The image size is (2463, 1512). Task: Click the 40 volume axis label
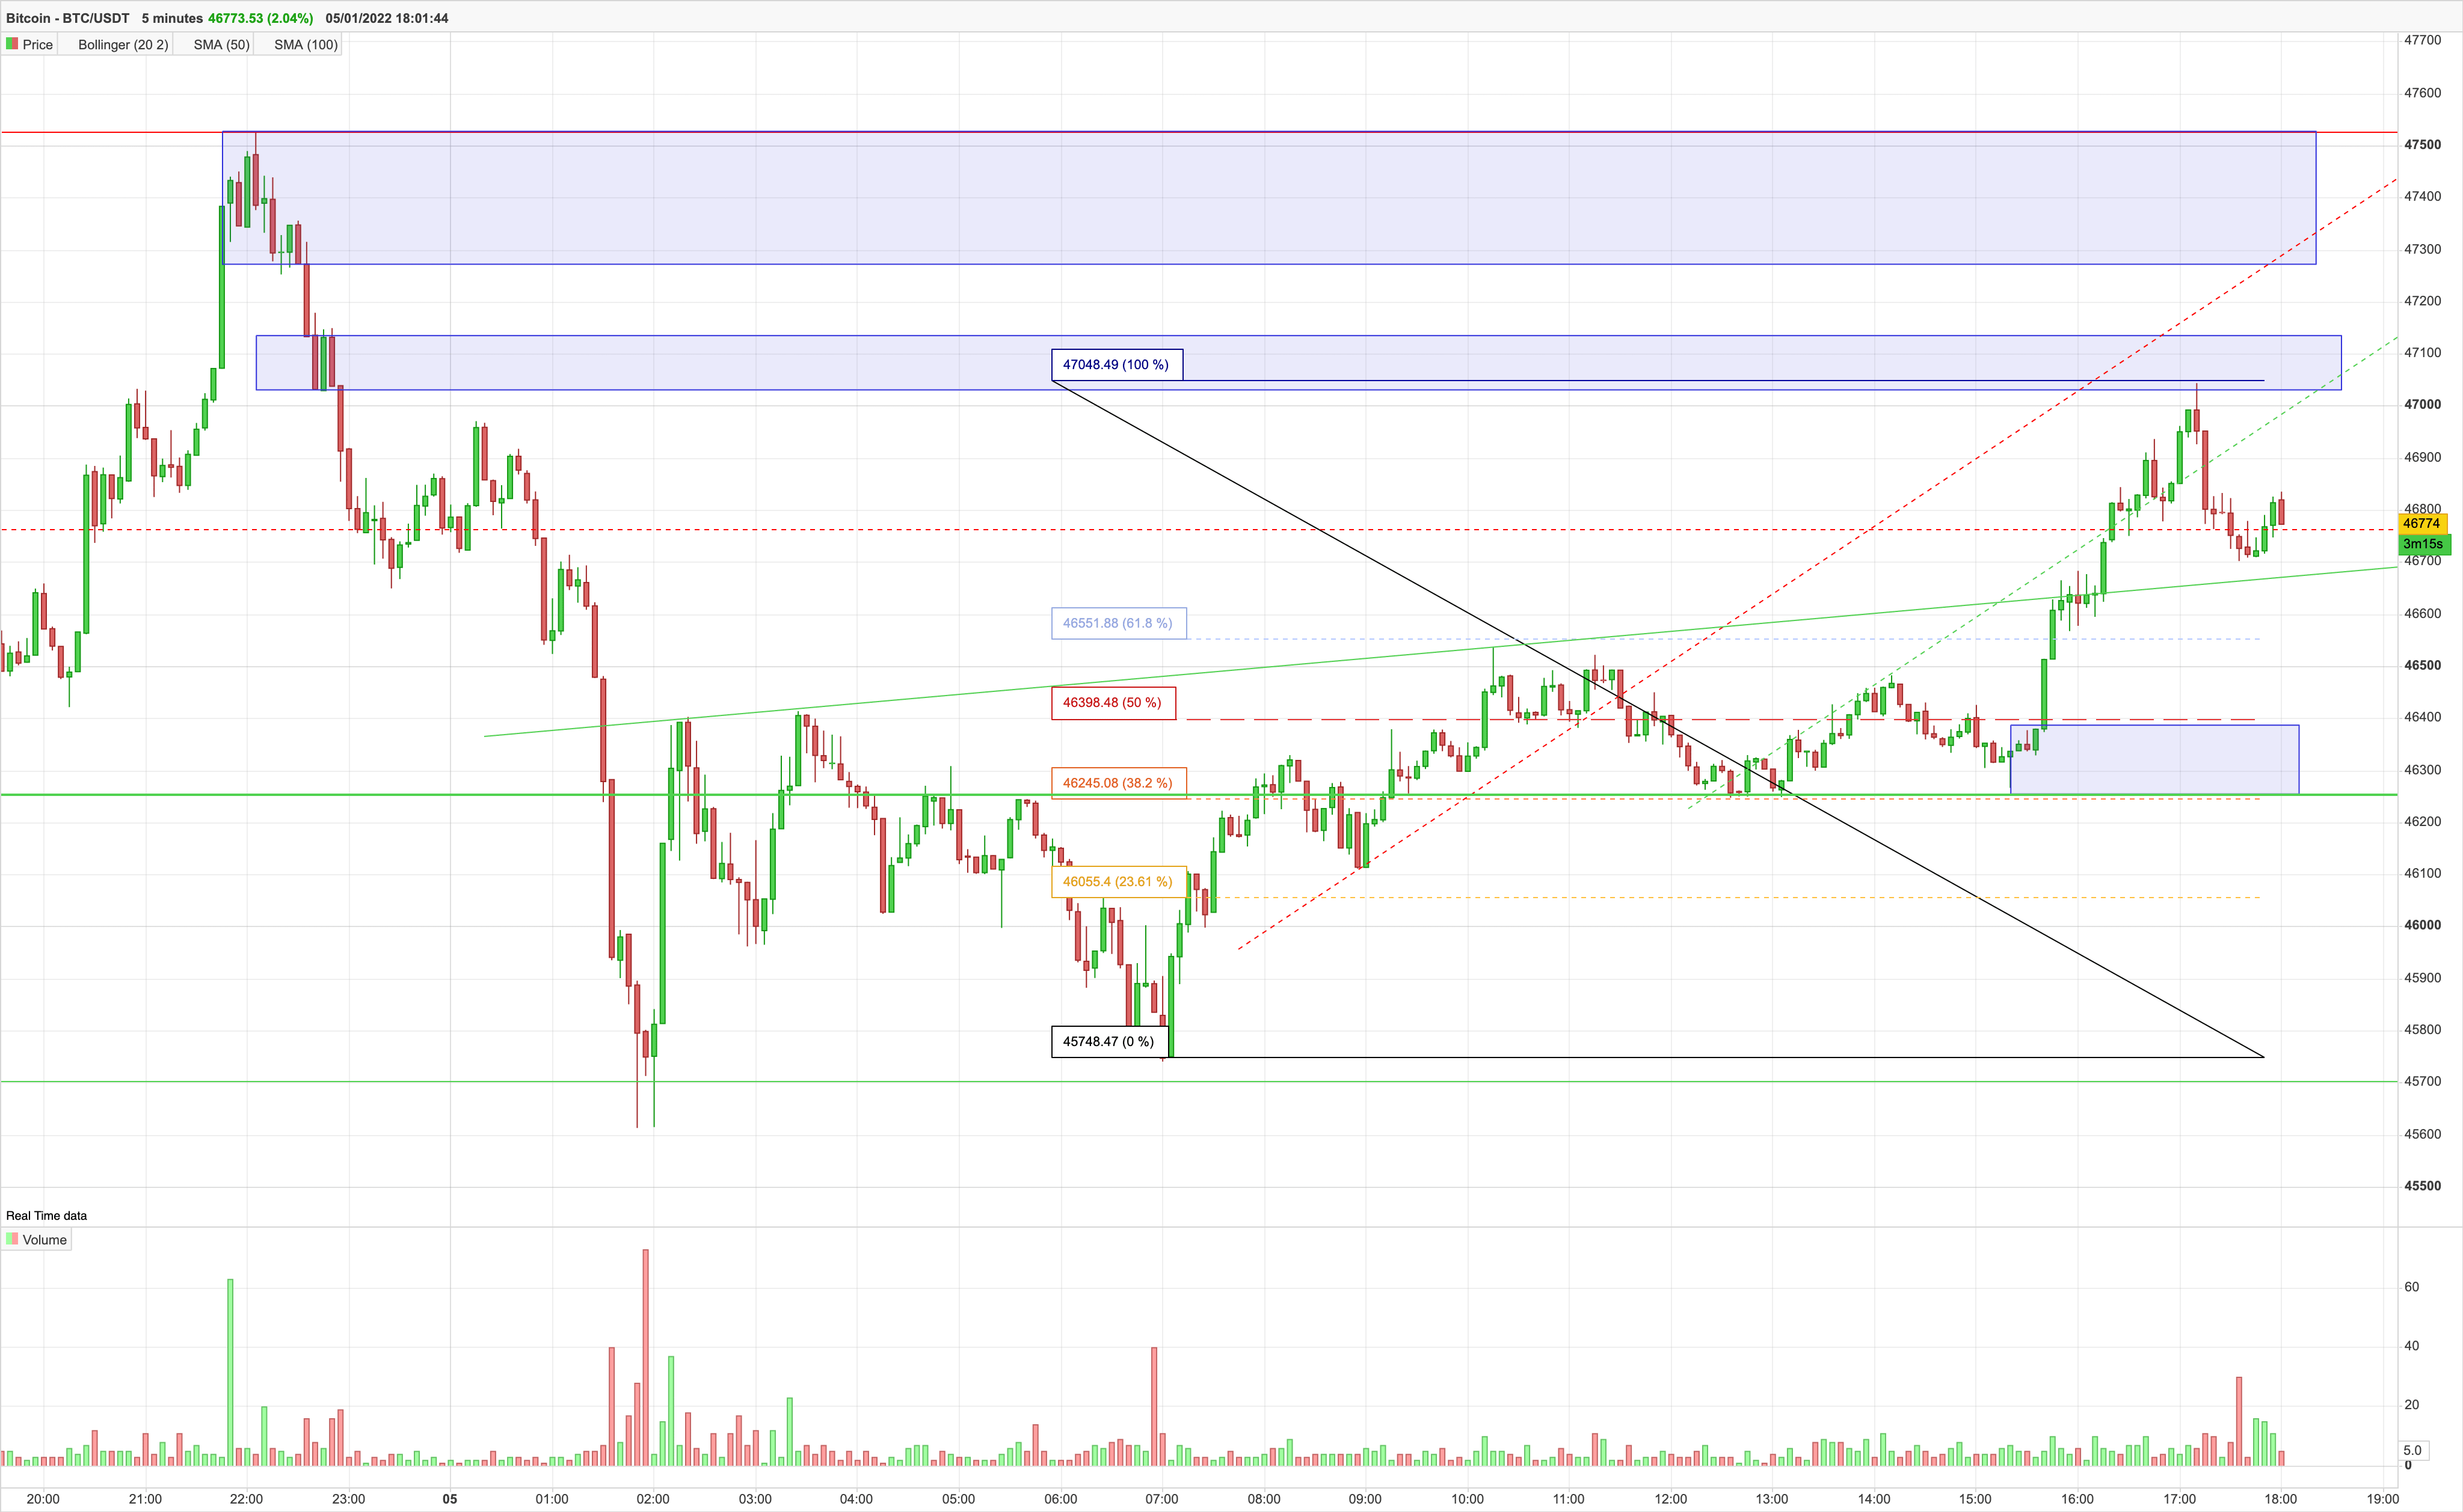pos(2412,1347)
